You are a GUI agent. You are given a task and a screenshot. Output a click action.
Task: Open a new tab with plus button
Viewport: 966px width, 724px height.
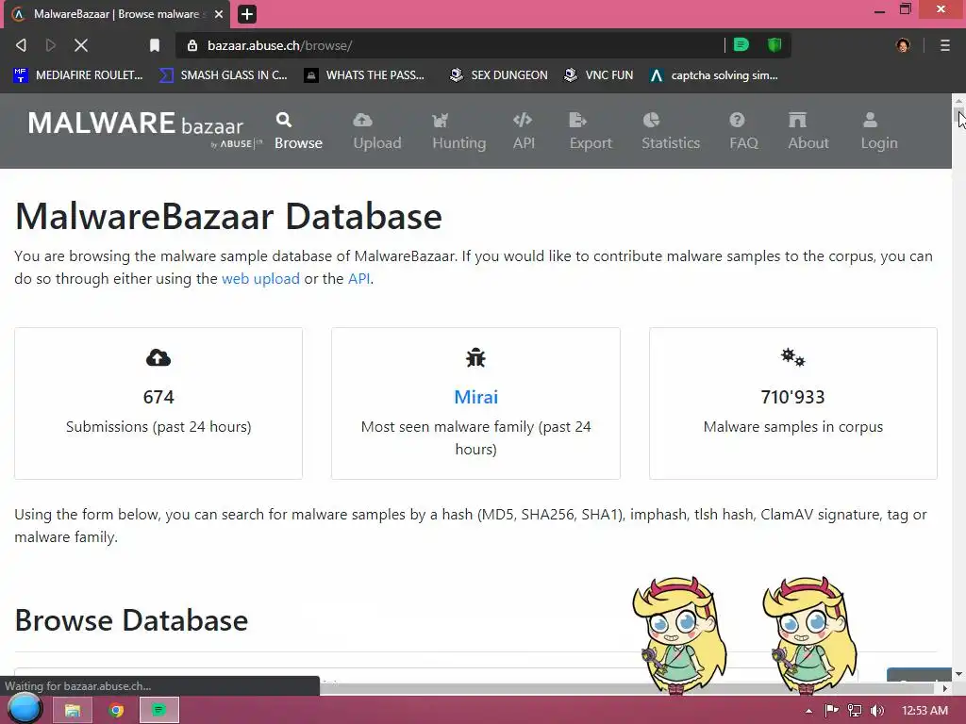point(247,14)
